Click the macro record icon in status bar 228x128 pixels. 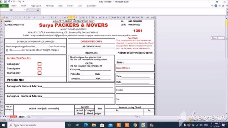(10, 120)
